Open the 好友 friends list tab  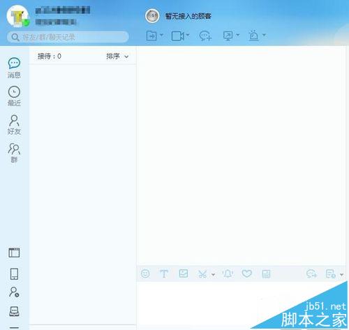point(14,125)
